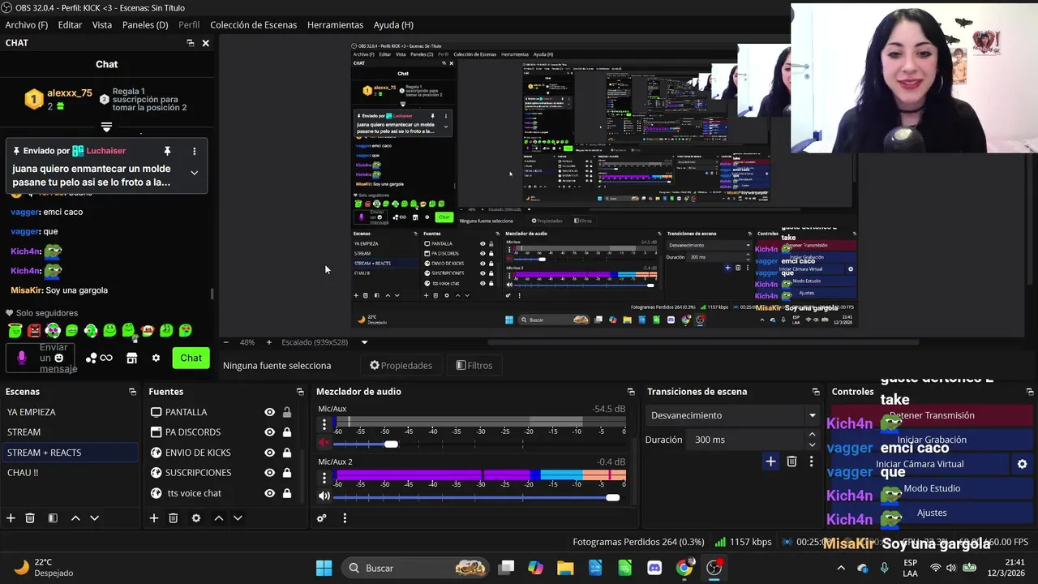Unmute the Mic/Aux channel
Image resolution: width=1038 pixels, height=584 pixels.
[324, 443]
